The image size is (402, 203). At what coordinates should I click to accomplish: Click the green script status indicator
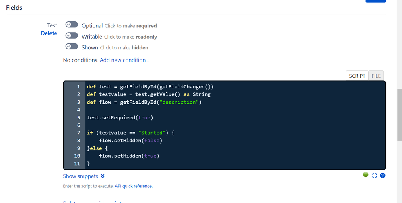pyautogui.click(x=366, y=174)
